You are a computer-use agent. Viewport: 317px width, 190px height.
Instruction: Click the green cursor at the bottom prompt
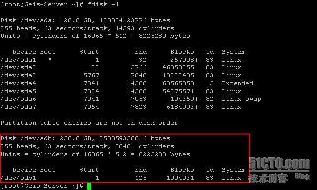tap(89, 186)
